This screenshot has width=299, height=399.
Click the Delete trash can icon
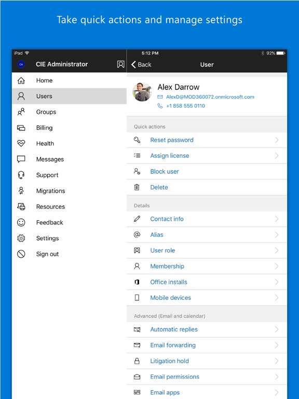137,187
